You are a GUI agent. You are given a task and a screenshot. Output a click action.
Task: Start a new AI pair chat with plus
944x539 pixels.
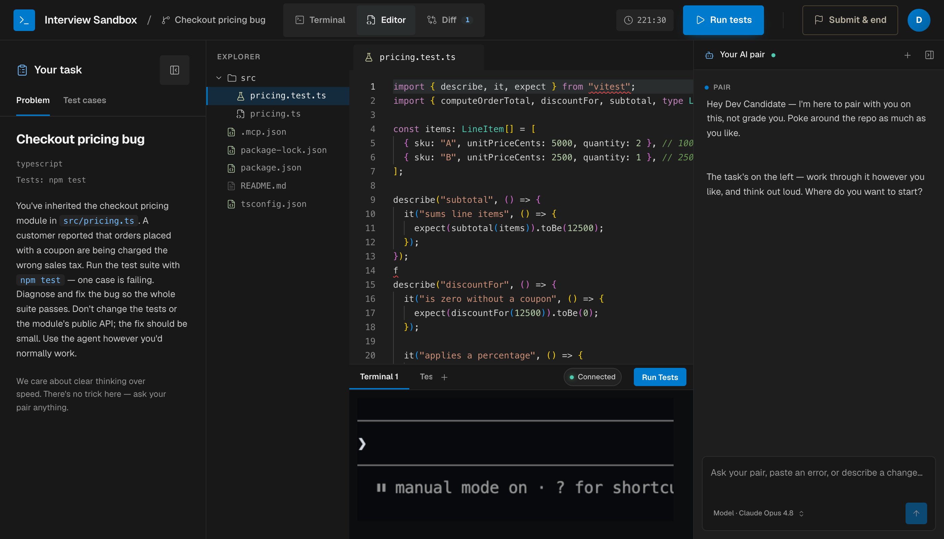tap(907, 55)
